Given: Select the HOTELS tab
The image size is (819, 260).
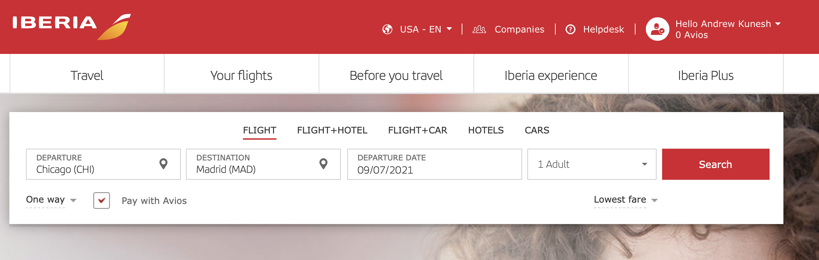Looking at the screenshot, I should (486, 130).
